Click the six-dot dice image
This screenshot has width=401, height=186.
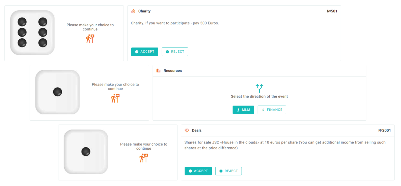tap(32, 33)
